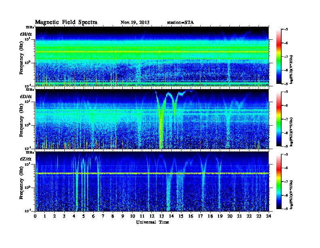This screenshot has height=248, width=320.
Task: Click the "-9" tick on dZ/dt color bar
Action: [286, 209]
